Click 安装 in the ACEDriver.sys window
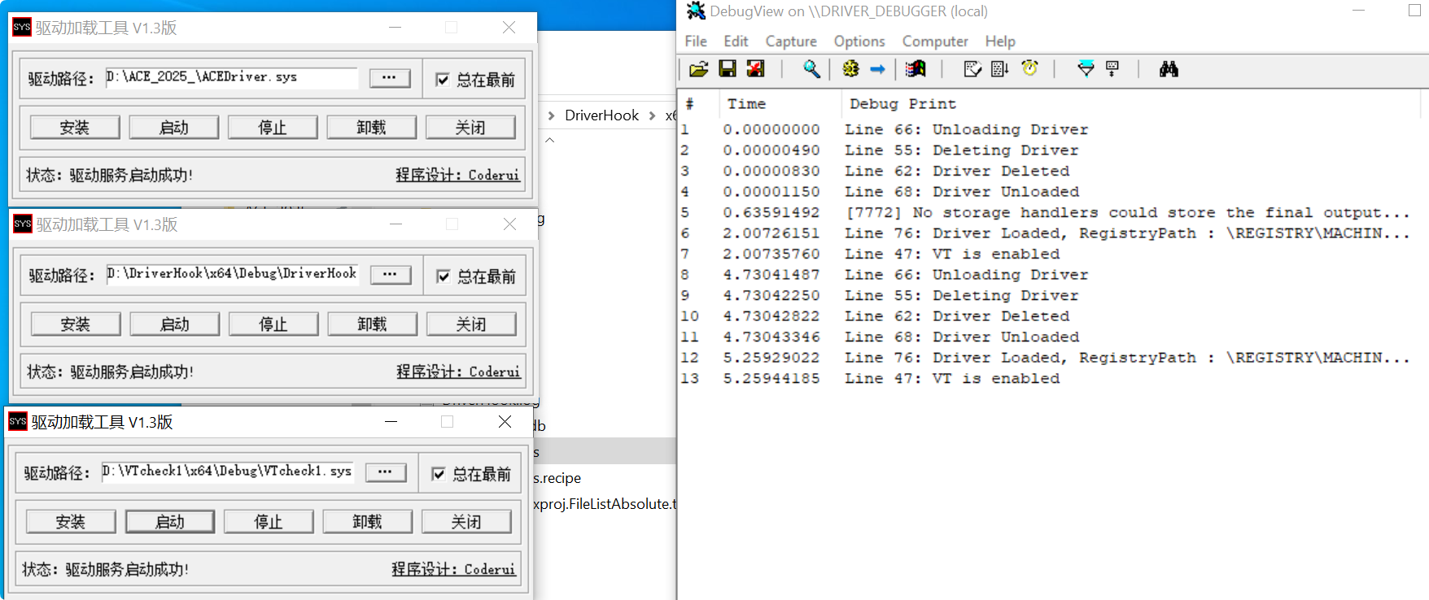Viewport: 1429px width, 600px height. pos(75,128)
